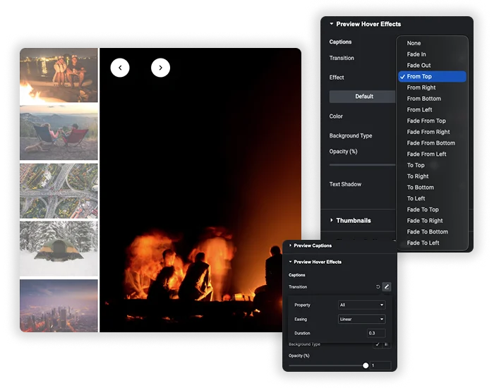The image size is (494, 388).
Task: Open the Easing dropdown showing Linear
Action: (x=361, y=319)
